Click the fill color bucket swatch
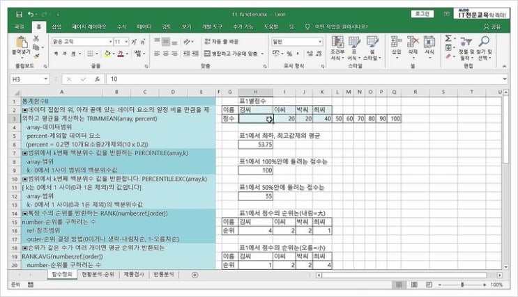This screenshot has width=518, height=297. pos(107,54)
